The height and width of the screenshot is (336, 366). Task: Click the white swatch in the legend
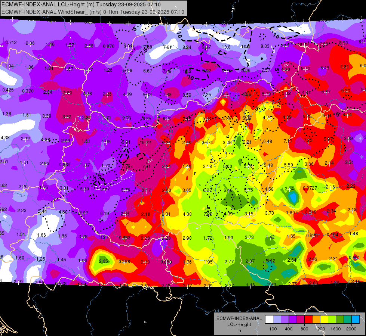click(x=269, y=320)
